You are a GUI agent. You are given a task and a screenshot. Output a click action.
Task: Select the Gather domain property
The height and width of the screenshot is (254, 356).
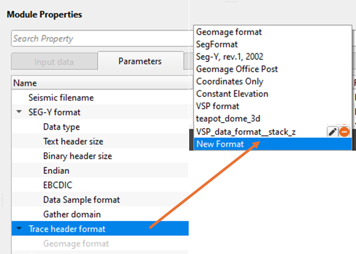click(x=72, y=214)
